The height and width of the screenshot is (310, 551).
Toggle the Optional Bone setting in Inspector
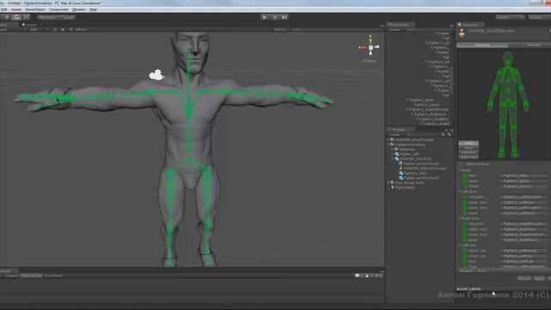click(x=461, y=164)
